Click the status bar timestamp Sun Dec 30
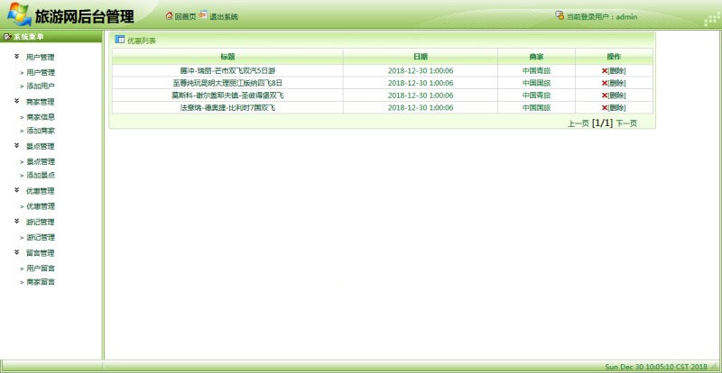The width and height of the screenshot is (722, 373). (x=656, y=367)
